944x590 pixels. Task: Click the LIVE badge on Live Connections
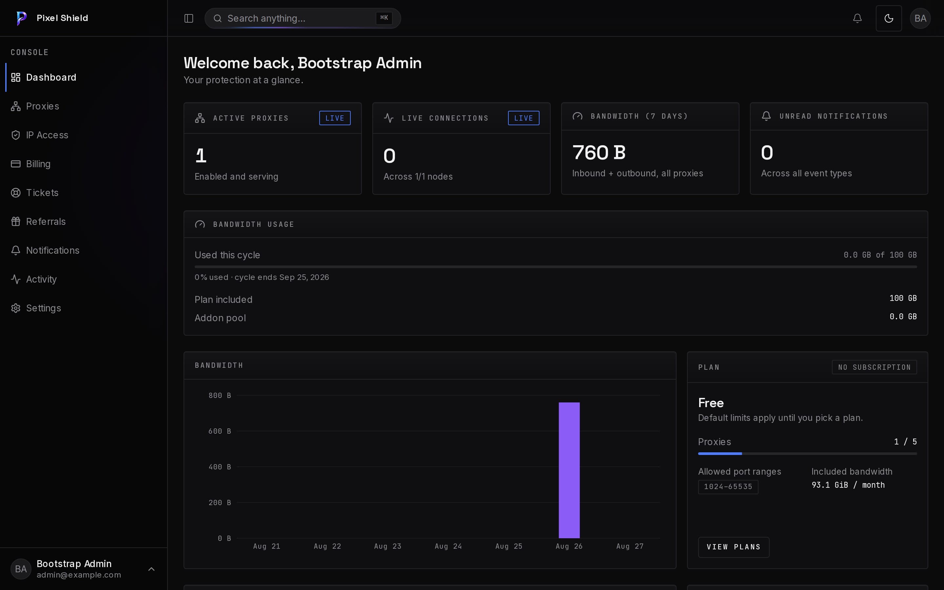coord(523,118)
